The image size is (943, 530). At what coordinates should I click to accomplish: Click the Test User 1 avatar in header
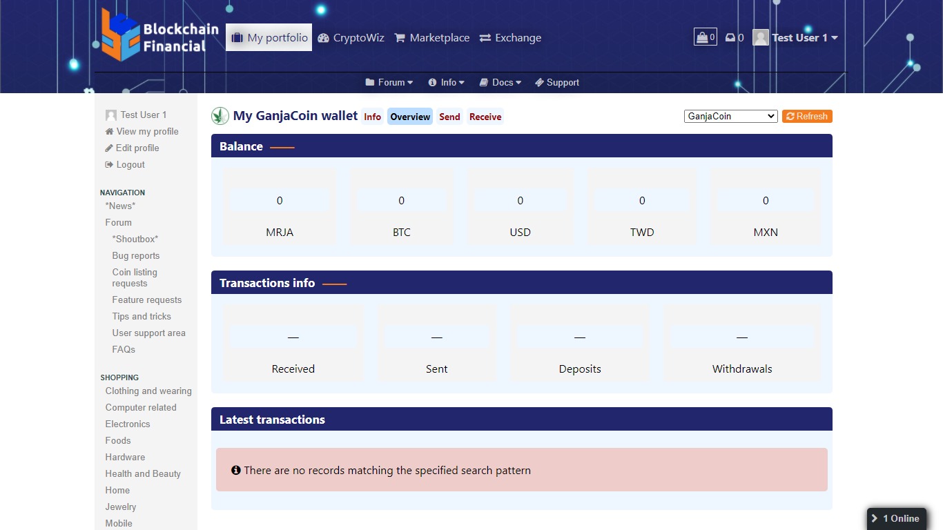[761, 38]
